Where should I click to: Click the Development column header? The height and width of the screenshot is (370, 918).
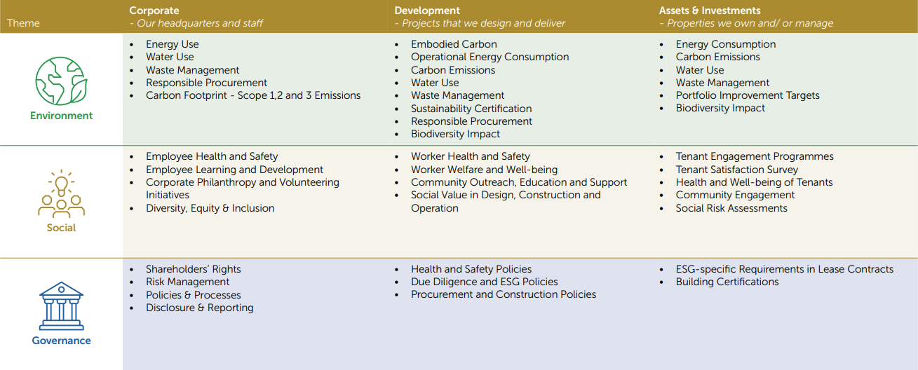427,11
